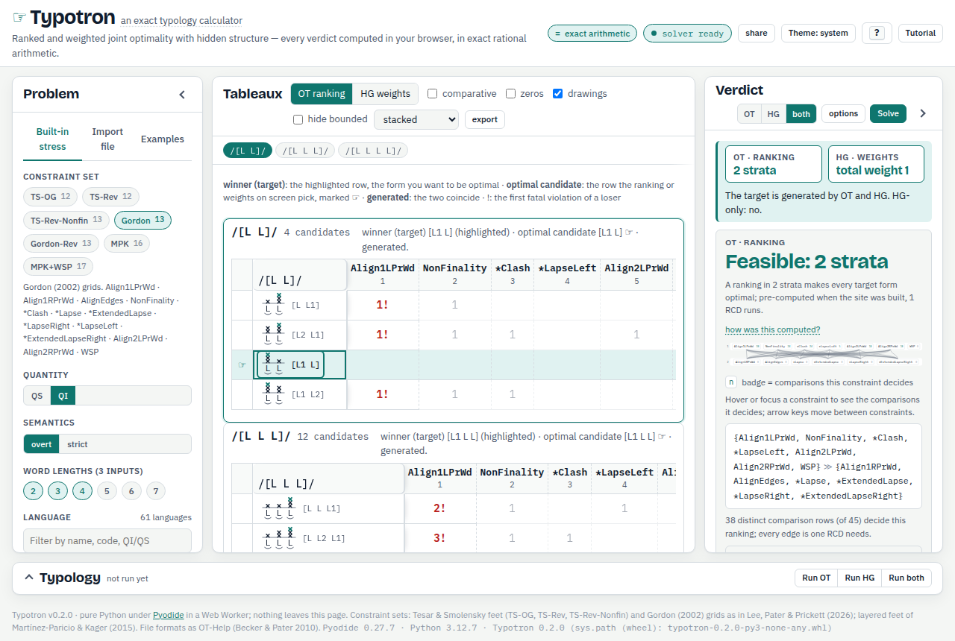Click the share button
955x641 pixels.
[756, 33]
